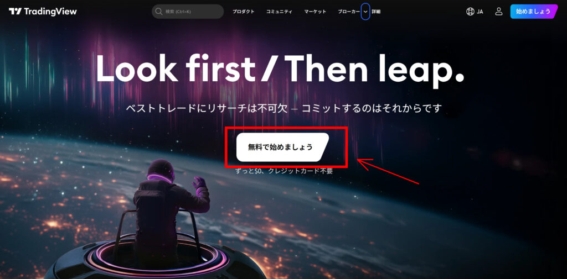The width and height of the screenshot is (567, 279).
Task: Expand the chevron beside ブローカー
Action: click(365, 12)
